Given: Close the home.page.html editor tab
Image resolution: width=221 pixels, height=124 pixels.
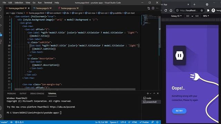Looking at the screenshot, I should click(29, 8).
